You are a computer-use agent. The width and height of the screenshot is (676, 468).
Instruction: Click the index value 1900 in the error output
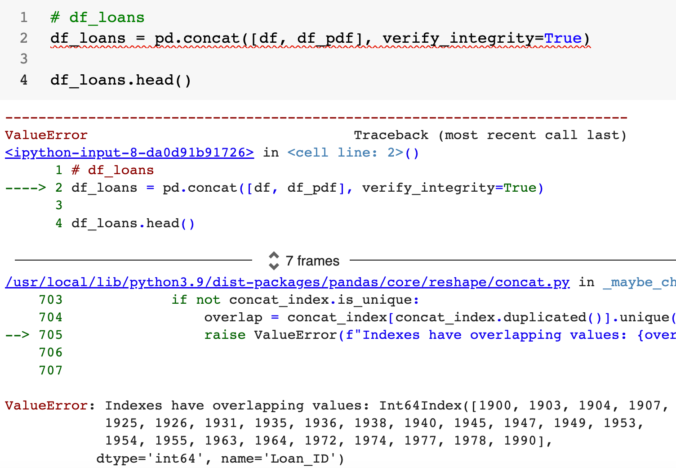click(495, 405)
